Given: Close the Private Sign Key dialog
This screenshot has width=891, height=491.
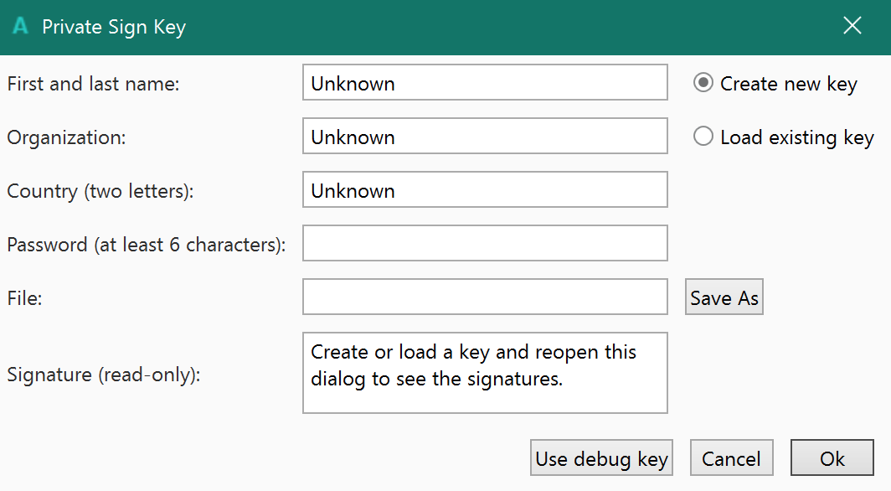Looking at the screenshot, I should tap(852, 26).
